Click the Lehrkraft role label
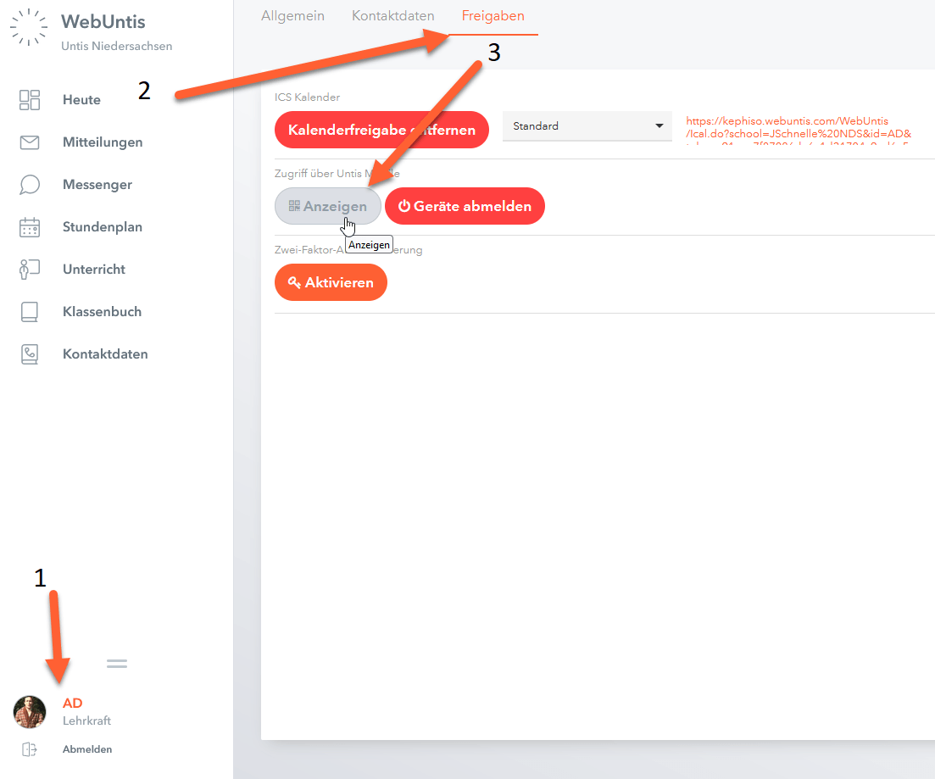935x779 pixels. tap(87, 721)
